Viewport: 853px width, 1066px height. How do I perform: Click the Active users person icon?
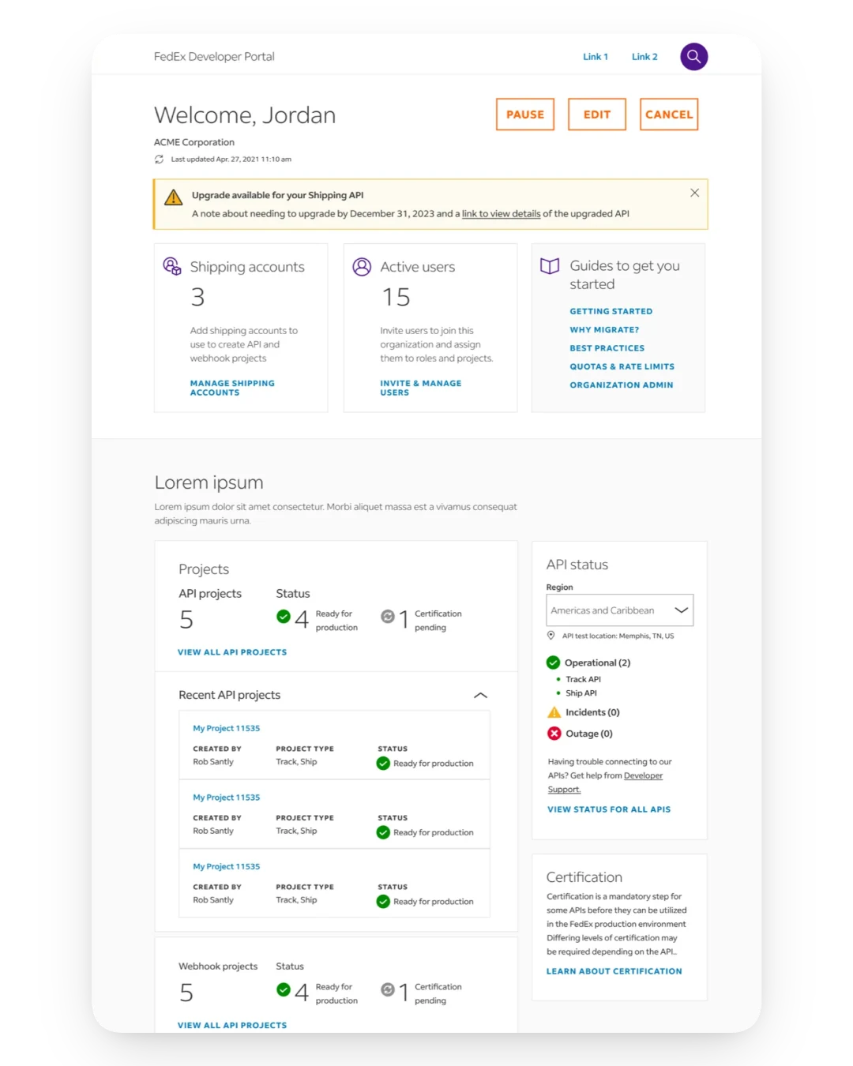[362, 267]
